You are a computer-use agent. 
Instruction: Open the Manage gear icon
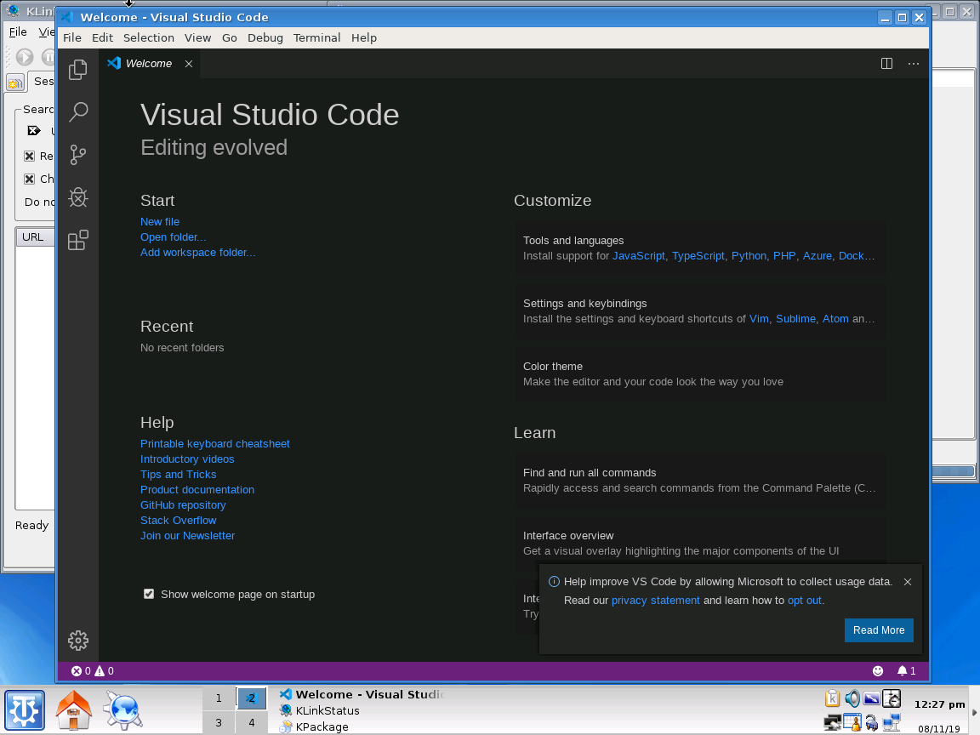point(78,640)
